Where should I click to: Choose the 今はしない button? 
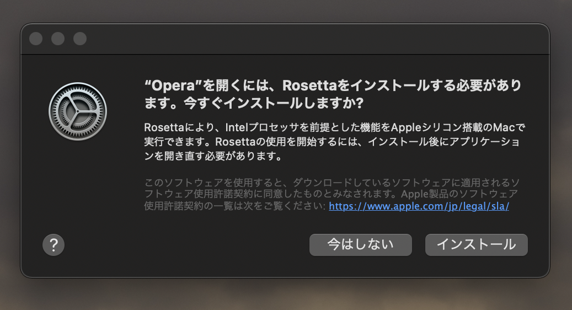click(360, 245)
